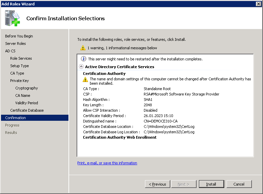
Task: Click the warning icon beside the messages summary
Action: [x=83, y=48]
